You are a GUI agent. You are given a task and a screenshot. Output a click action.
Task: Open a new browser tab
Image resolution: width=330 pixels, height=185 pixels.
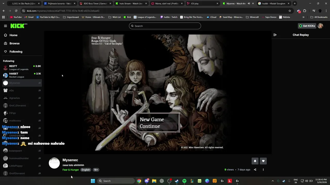pyautogui.click(x=295, y=4)
